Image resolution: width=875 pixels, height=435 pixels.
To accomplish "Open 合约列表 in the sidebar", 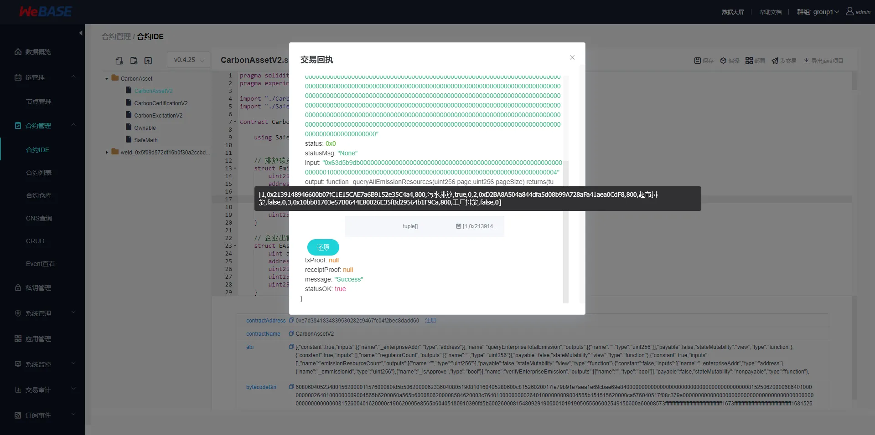I will point(39,173).
